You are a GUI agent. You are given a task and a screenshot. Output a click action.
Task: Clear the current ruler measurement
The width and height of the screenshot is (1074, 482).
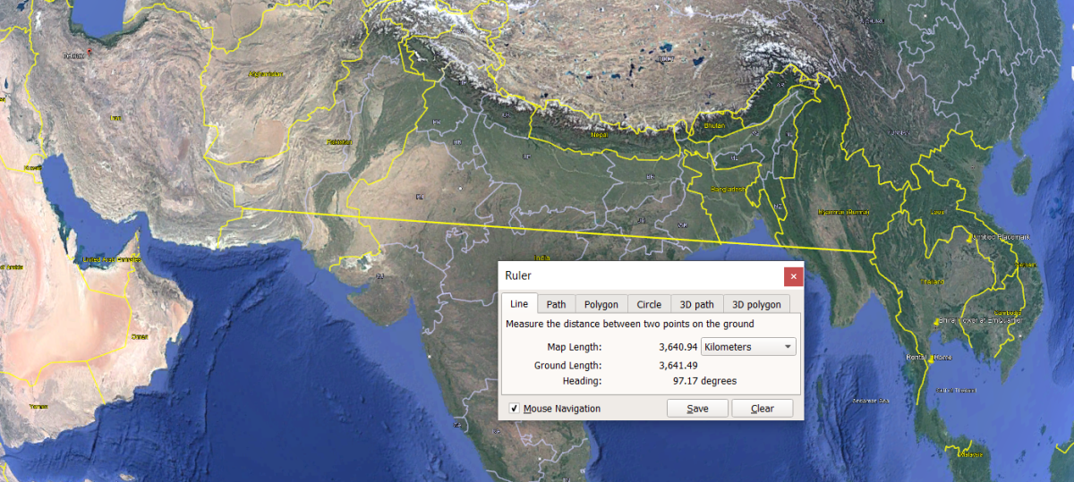tap(762, 409)
